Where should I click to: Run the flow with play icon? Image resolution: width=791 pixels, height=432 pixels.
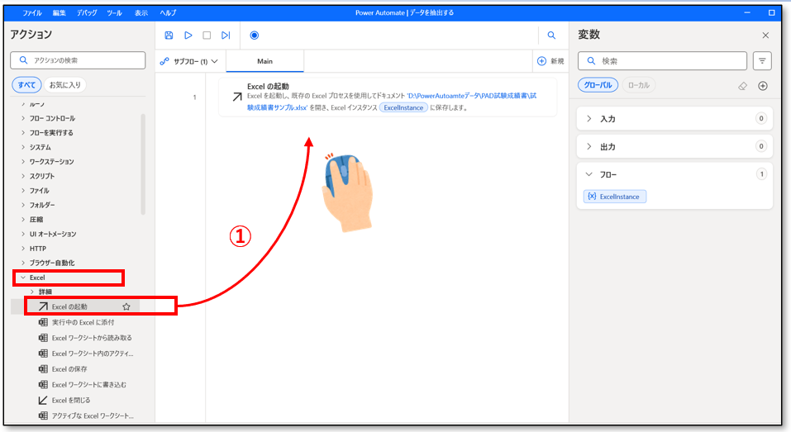[188, 36]
